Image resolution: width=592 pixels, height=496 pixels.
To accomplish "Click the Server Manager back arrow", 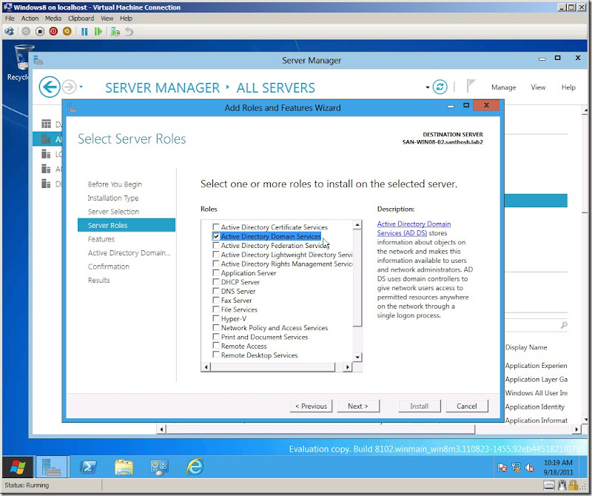I will [x=50, y=87].
